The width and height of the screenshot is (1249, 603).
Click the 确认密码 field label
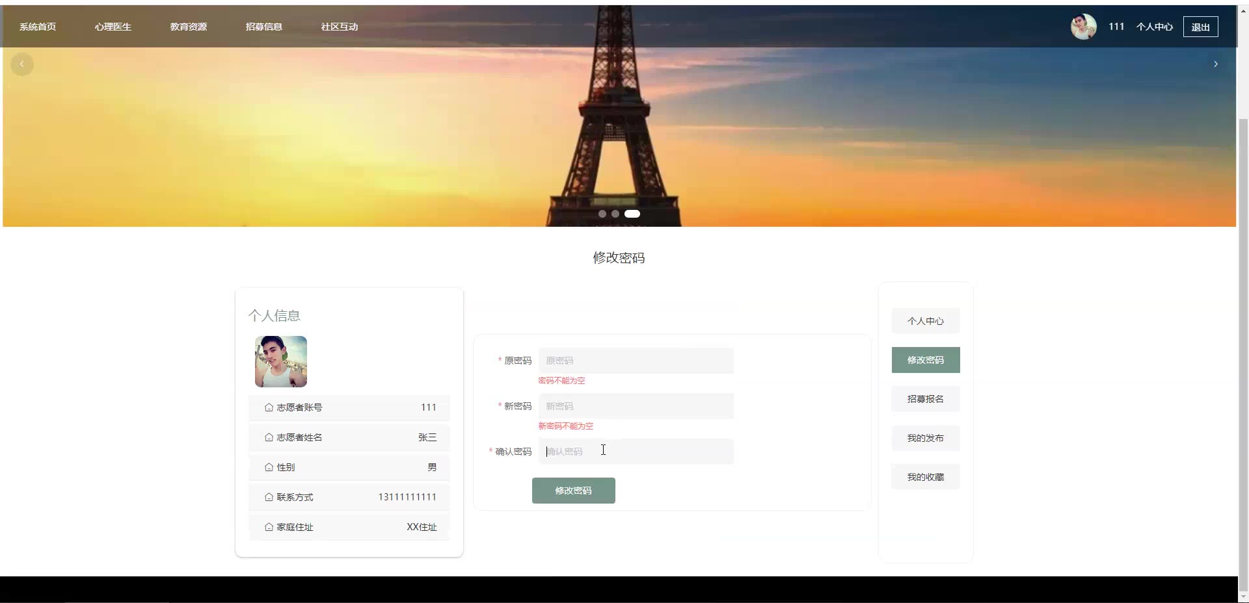513,452
